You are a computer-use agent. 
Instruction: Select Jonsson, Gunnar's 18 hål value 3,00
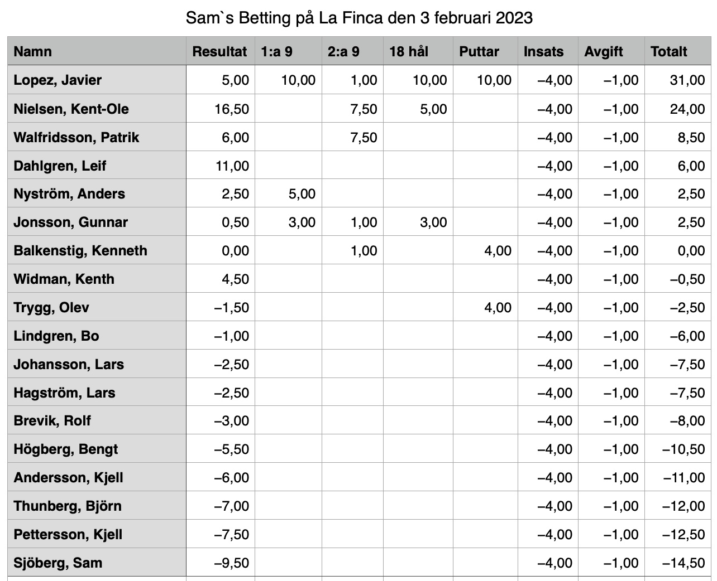(x=418, y=222)
